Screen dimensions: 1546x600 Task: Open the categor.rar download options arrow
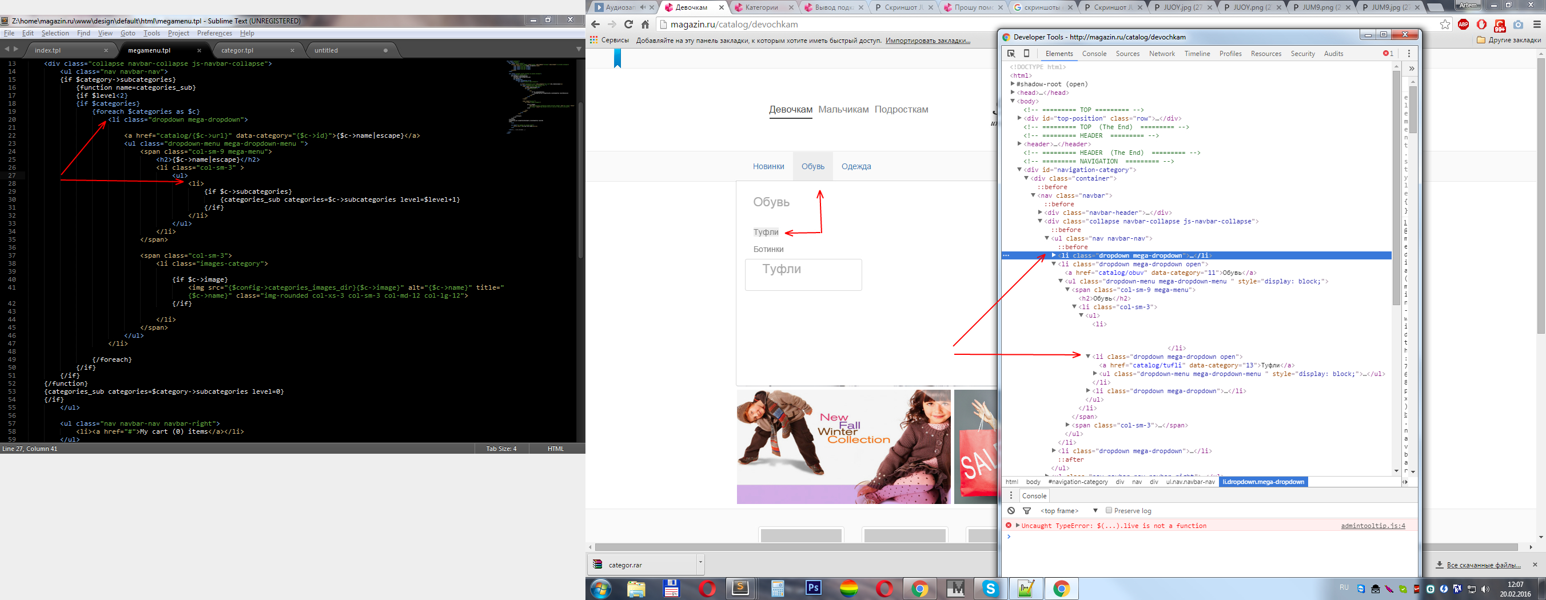(700, 564)
